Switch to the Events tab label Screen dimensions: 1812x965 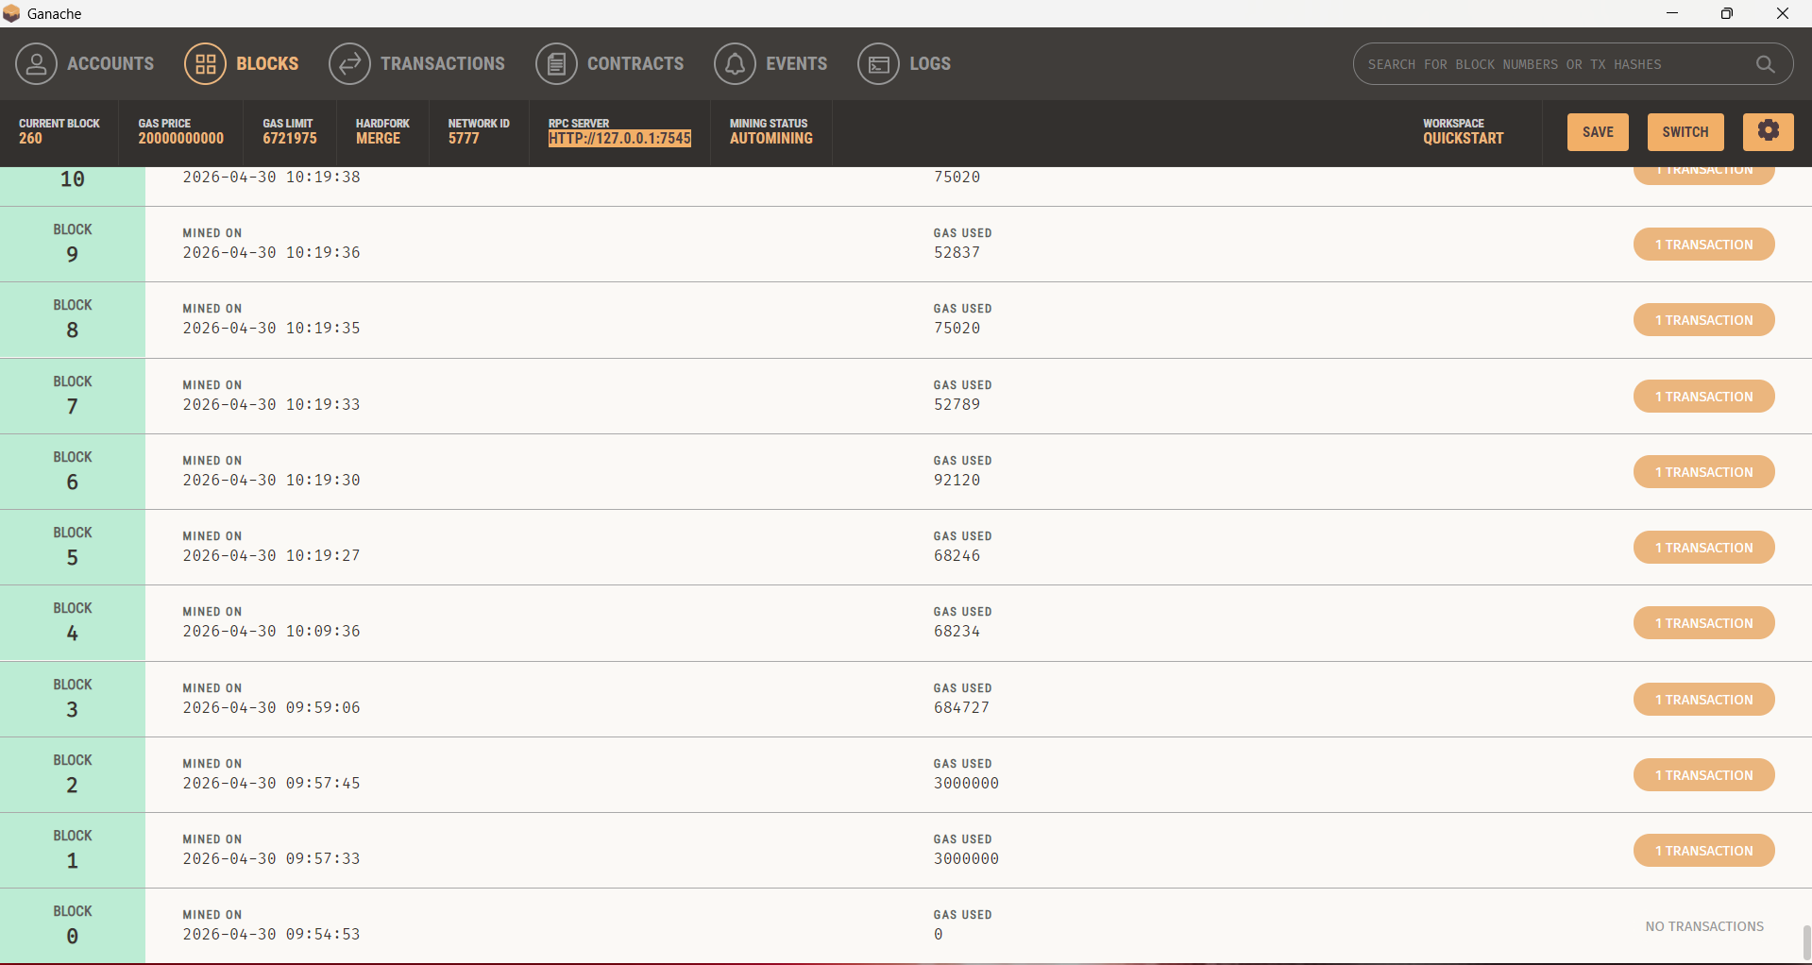[796, 64]
